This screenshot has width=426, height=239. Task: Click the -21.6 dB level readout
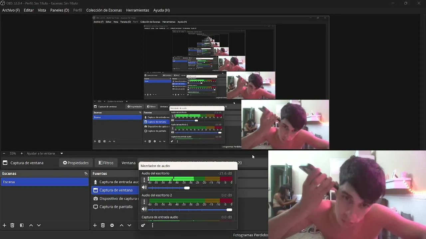pyautogui.click(x=225, y=173)
